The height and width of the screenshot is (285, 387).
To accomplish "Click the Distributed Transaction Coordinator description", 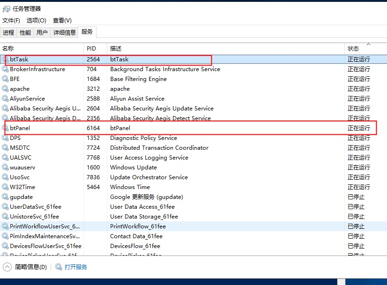I will pyautogui.click(x=159, y=148).
